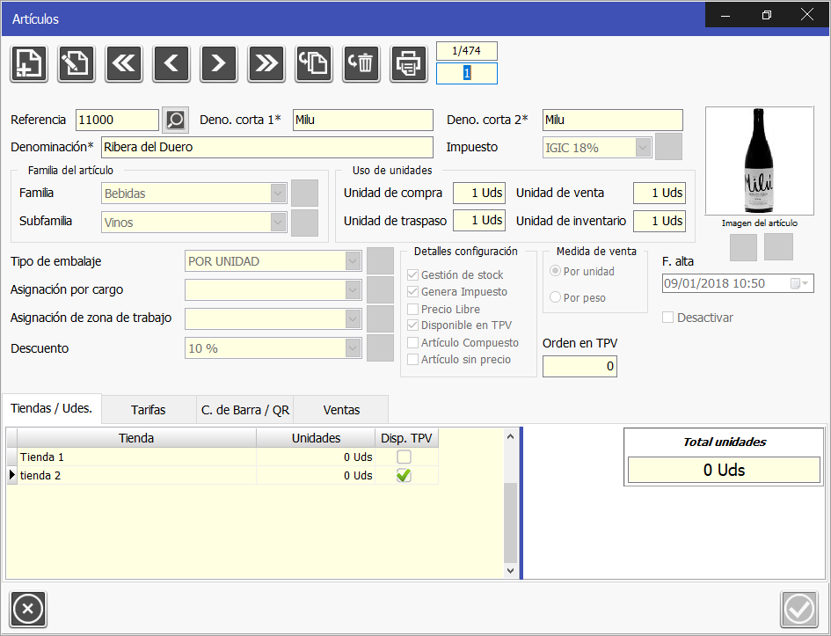Image resolution: width=831 pixels, height=636 pixels.
Task: Click the edit article pencil icon
Action: [77, 63]
